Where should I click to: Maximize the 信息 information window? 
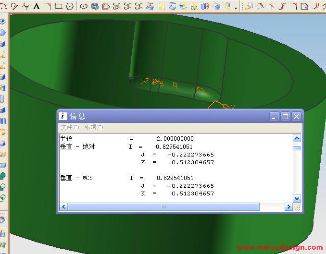285,116
